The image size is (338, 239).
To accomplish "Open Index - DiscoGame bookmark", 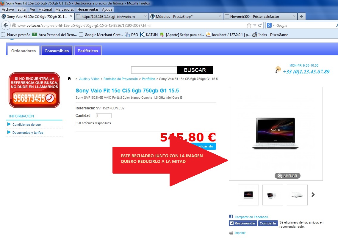I will point(270,35).
